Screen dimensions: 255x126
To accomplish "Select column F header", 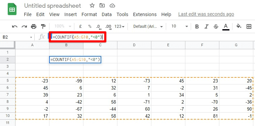I will tap(202, 45).
